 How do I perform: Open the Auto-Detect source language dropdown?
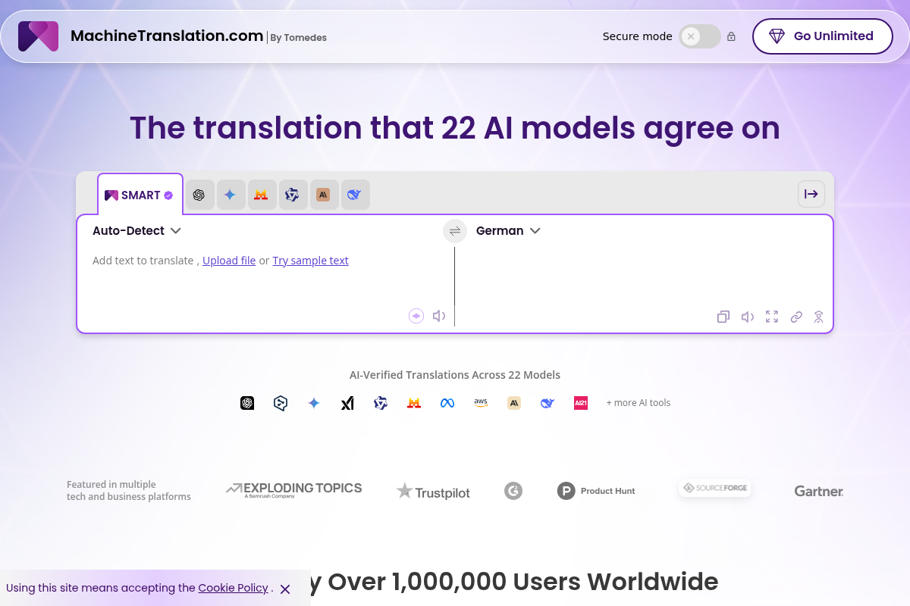136,230
